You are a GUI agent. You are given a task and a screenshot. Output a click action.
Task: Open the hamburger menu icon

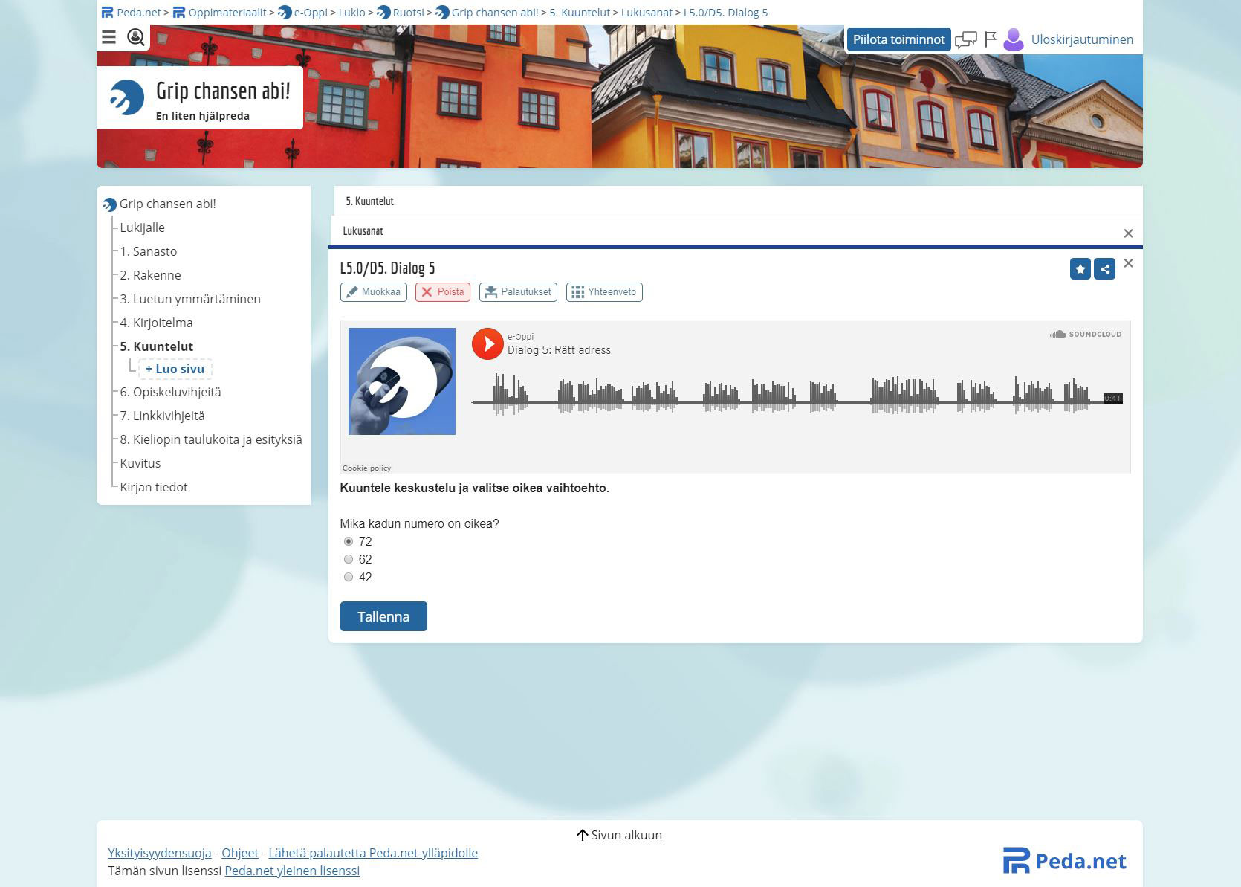109,37
